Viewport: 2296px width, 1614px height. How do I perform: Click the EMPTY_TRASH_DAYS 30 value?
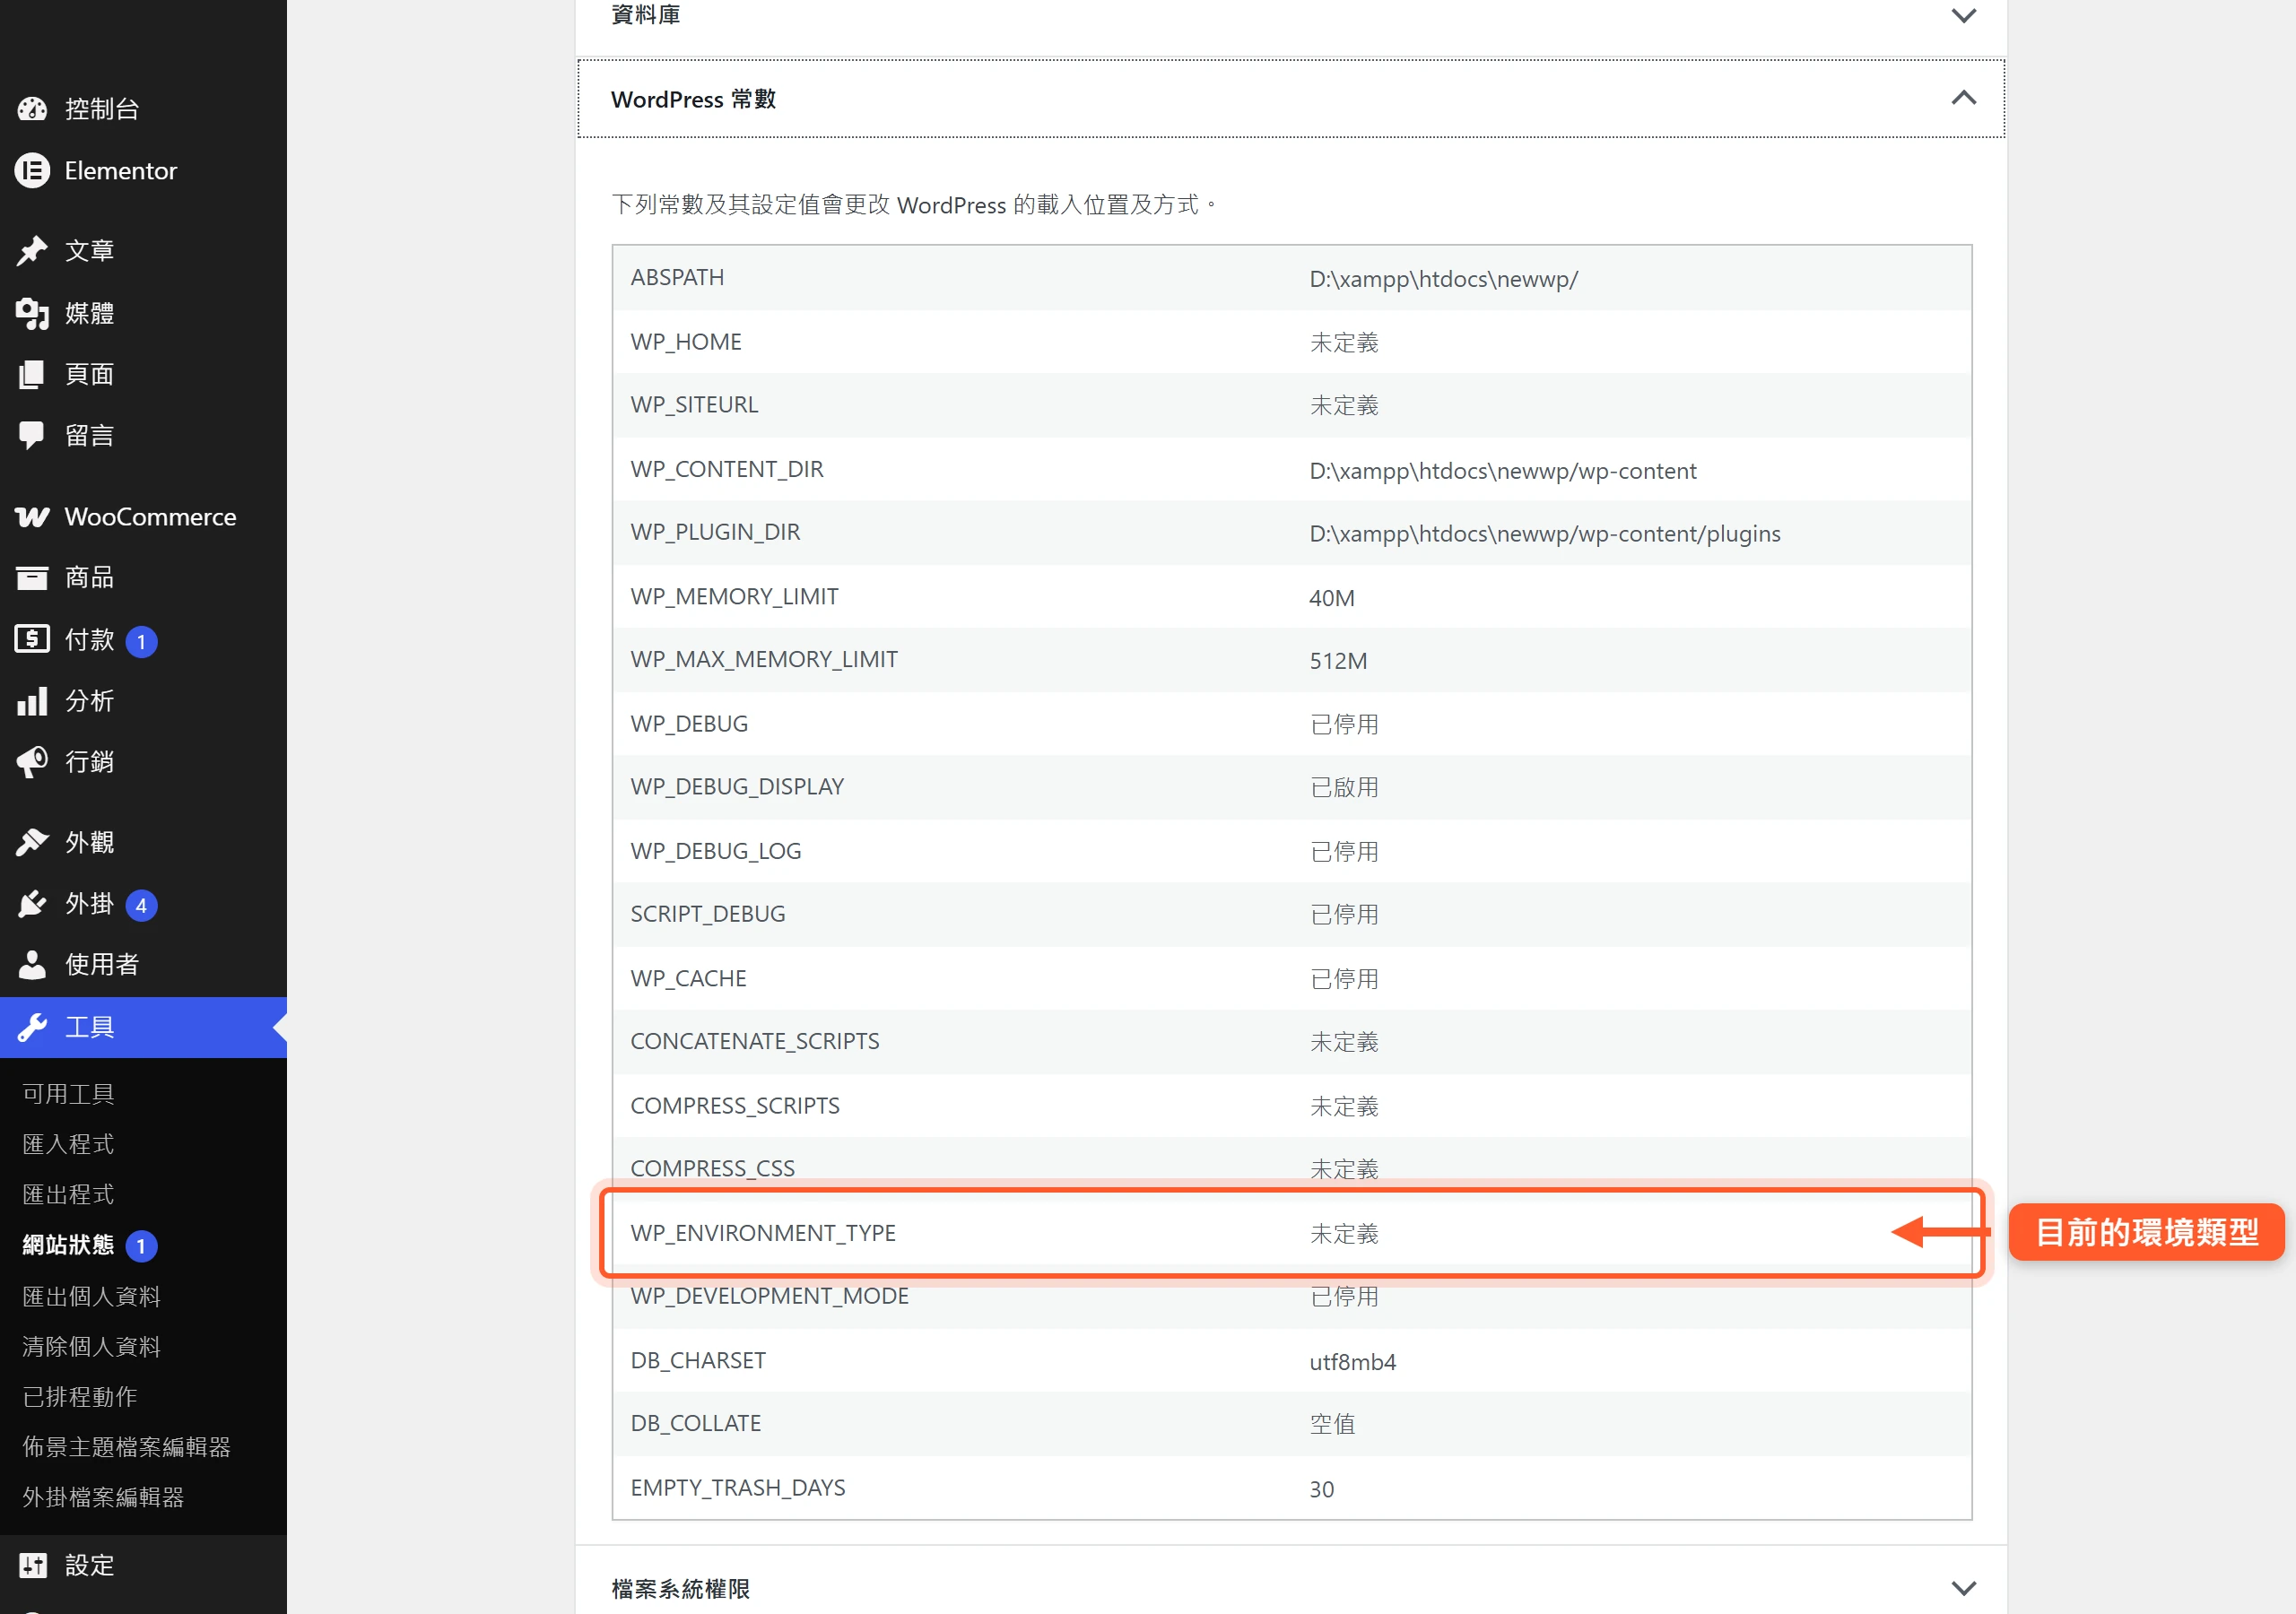[1321, 1489]
